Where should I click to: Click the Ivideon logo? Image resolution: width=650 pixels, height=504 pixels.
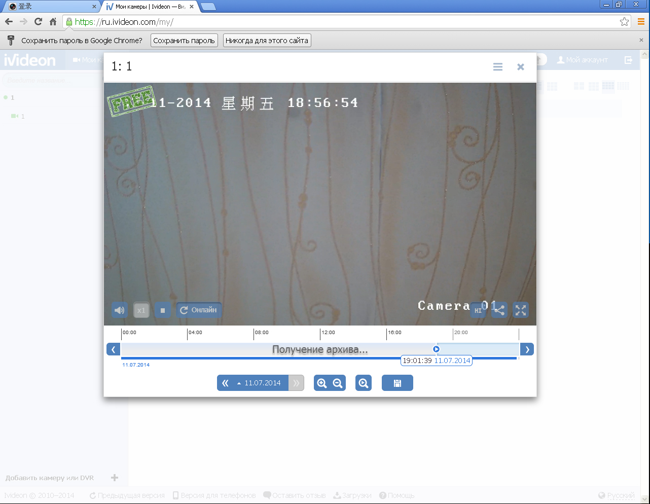pos(30,60)
